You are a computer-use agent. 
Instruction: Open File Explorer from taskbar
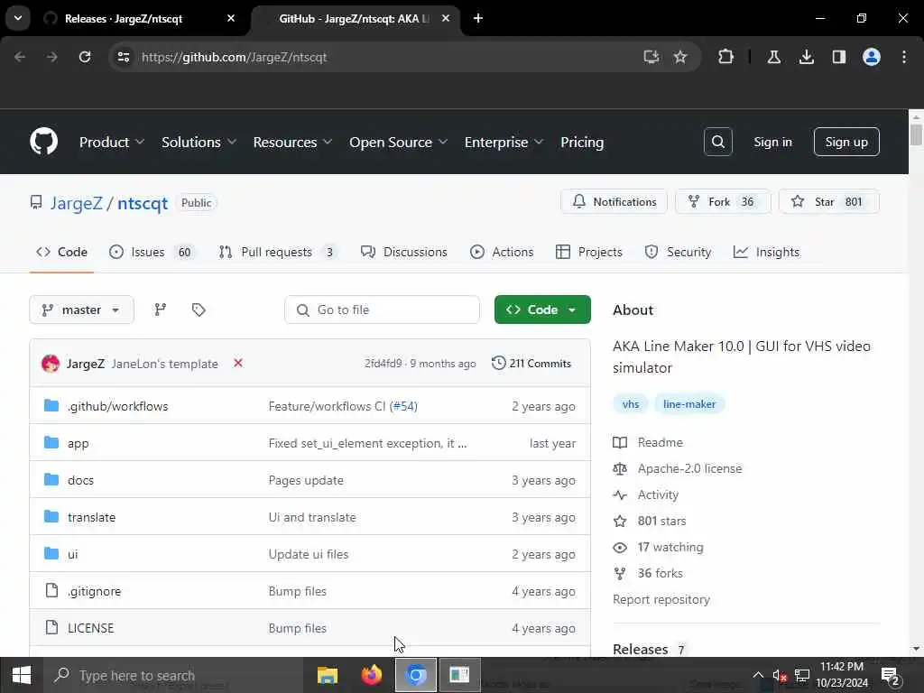pyautogui.click(x=327, y=675)
